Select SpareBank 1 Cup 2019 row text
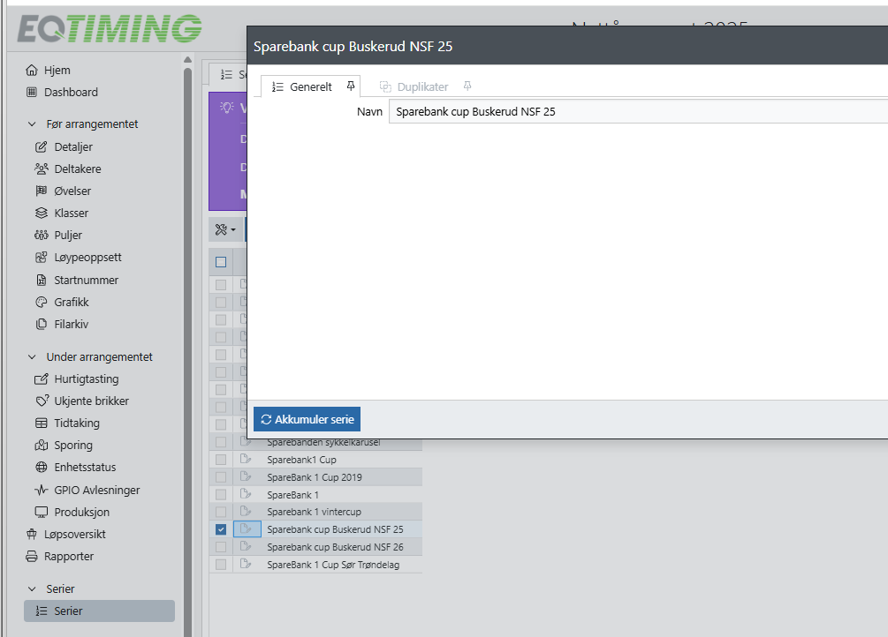The width and height of the screenshot is (888, 637). 315,477
